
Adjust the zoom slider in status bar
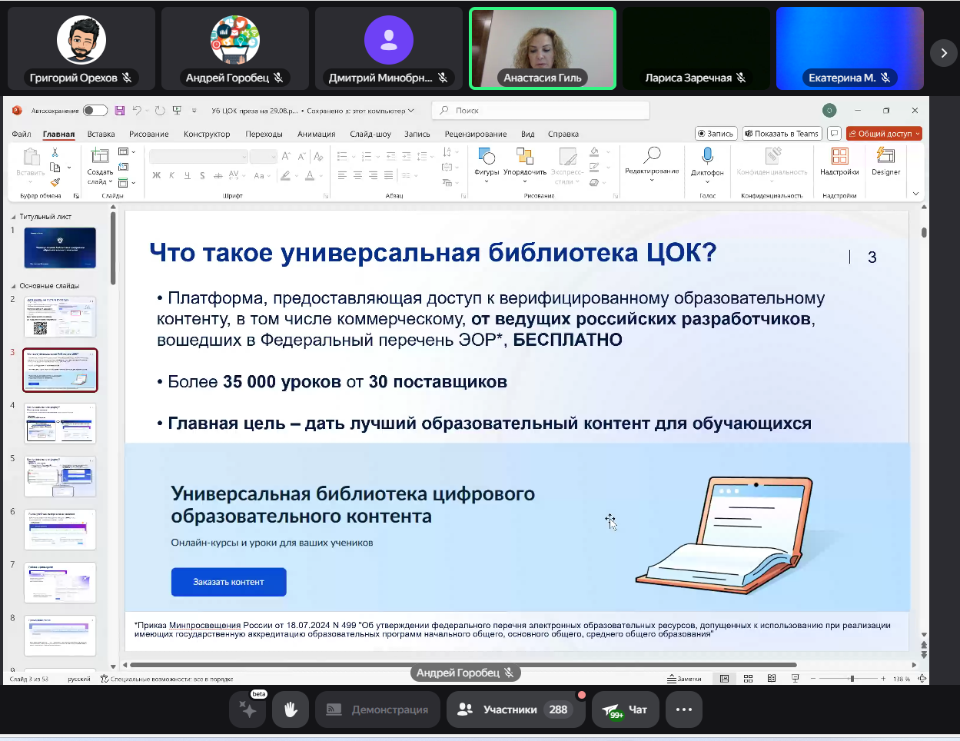[x=852, y=679]
